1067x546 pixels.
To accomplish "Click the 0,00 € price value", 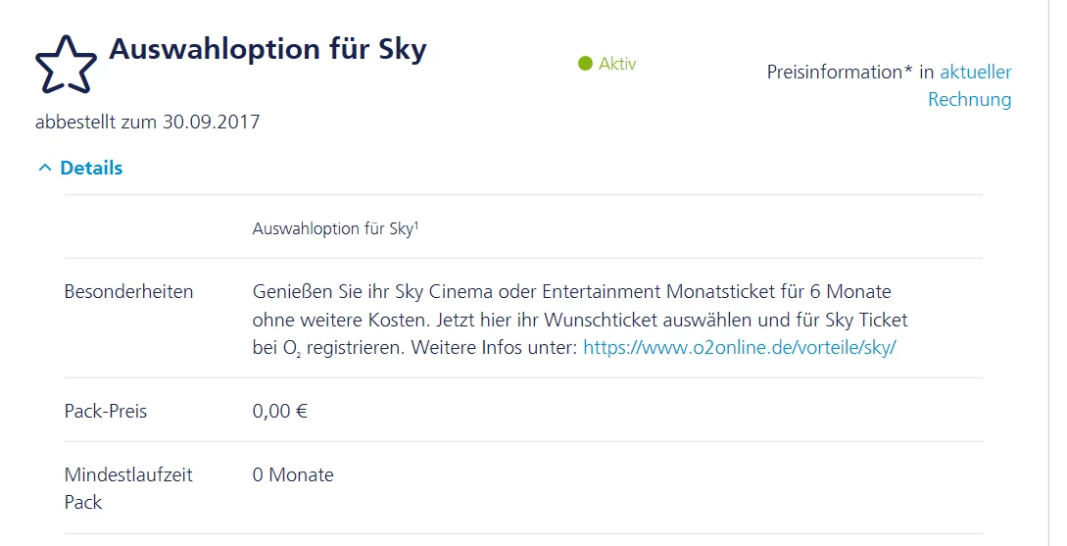I will [280, 411].
